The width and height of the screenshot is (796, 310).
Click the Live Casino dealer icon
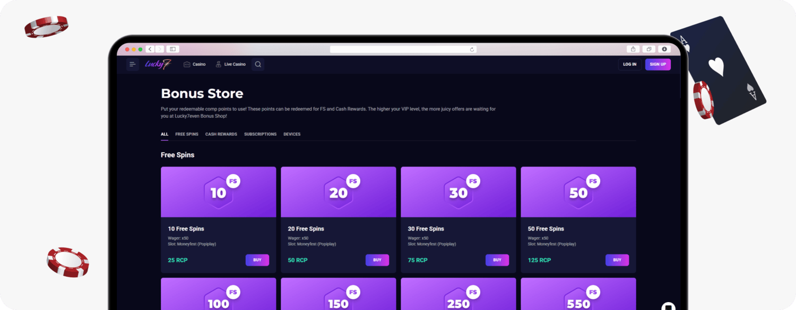click(x=218, y=65)
